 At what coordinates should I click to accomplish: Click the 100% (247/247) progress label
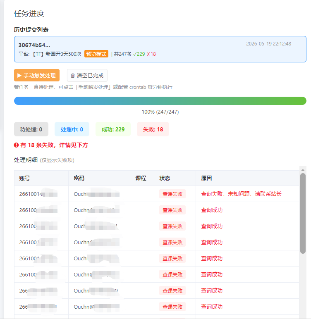pyautogui.click(x=160, y=112)
